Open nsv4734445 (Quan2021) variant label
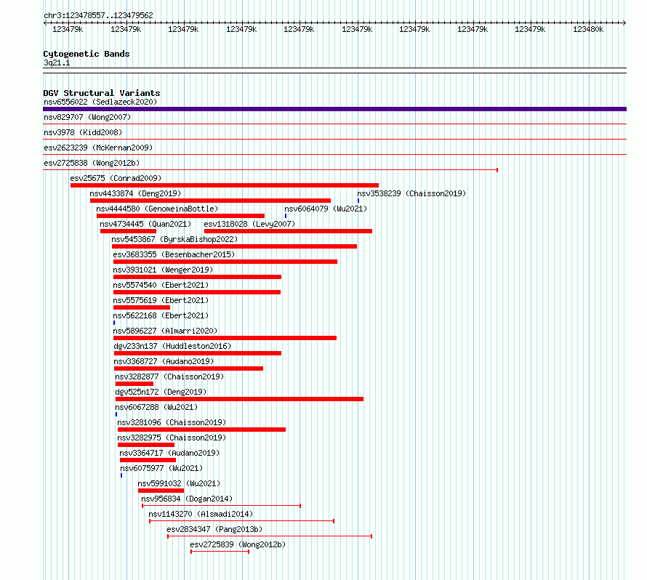This screenshot has height=580, width=647. point(145,224)
